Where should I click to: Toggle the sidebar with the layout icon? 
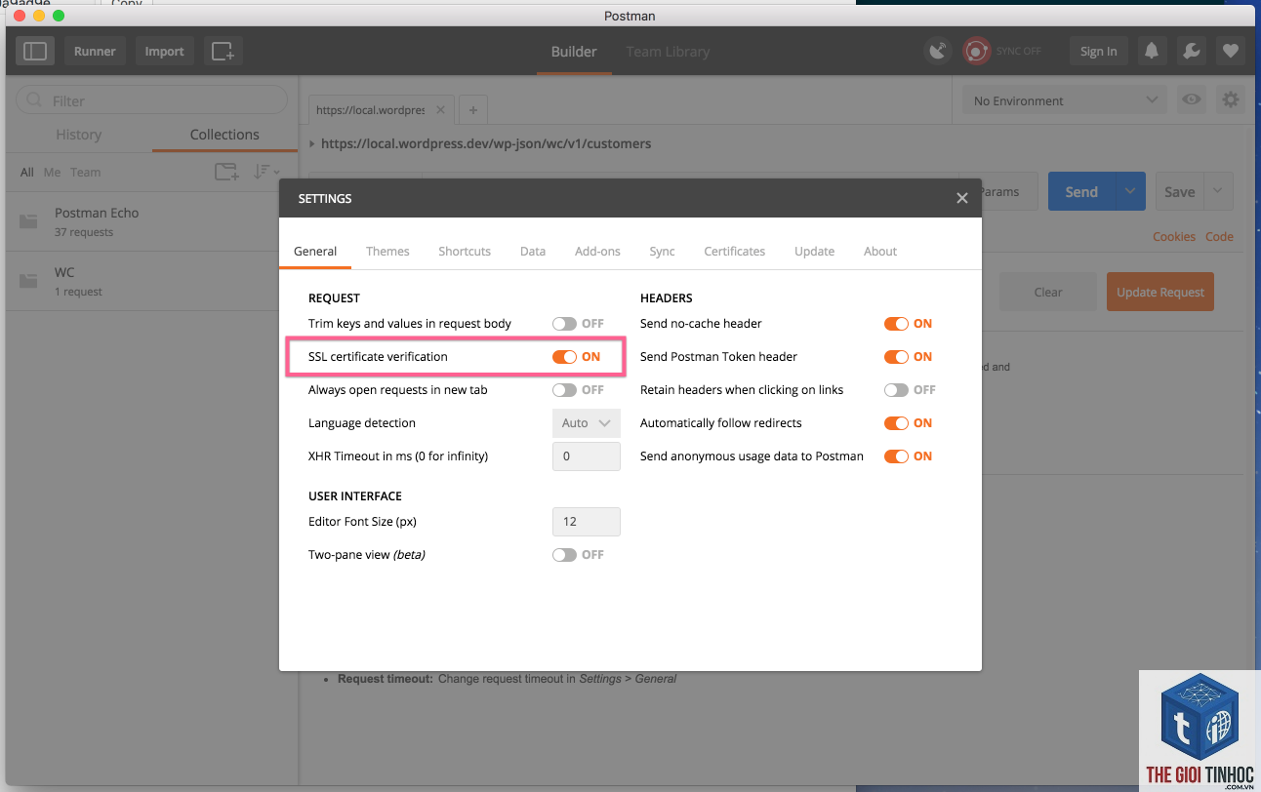pos(35,51)
